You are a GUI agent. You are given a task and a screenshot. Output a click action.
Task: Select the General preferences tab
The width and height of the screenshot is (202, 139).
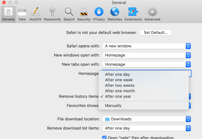pyautogui.click(x=8, y=14)
